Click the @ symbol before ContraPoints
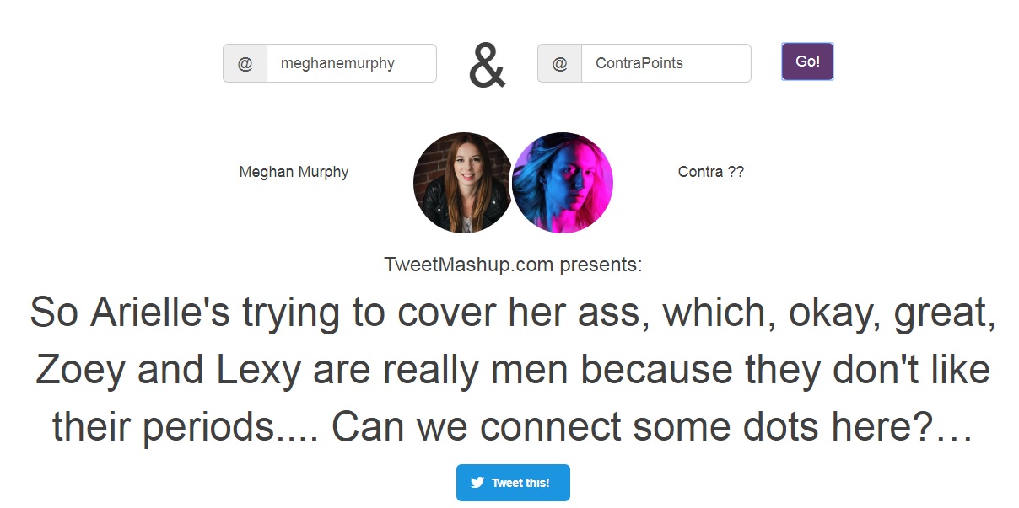Image resolution: width=1019 pixels, height=508 pixels. point(559,63)
